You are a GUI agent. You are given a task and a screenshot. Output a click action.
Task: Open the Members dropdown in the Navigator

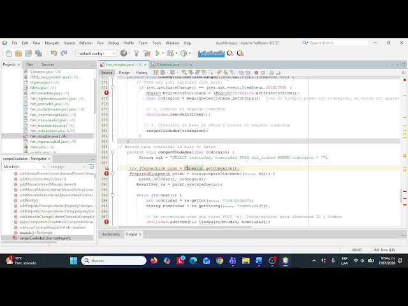point(24,166)
